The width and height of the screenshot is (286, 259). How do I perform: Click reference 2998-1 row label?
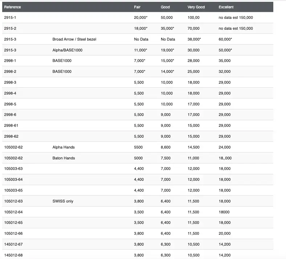coord(10,60)
